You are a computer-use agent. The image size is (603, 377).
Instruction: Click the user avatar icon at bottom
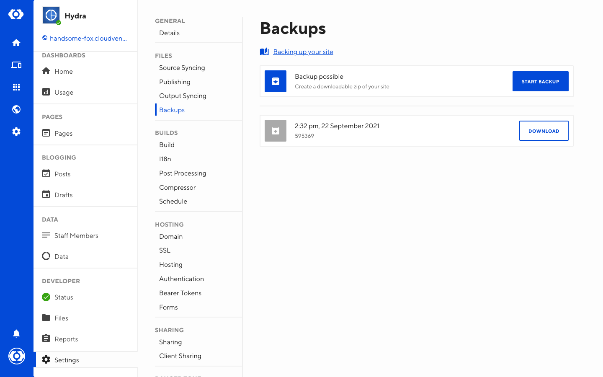[x=17, y=356]
